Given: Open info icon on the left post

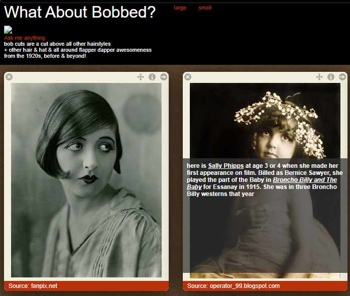Looking at the screenshot, I should click(152, 77).
